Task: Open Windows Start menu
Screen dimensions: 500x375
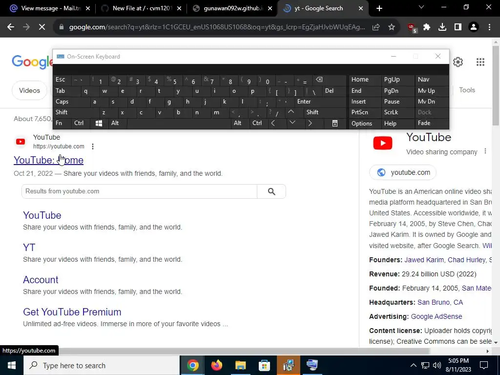Action: [12, 365]
